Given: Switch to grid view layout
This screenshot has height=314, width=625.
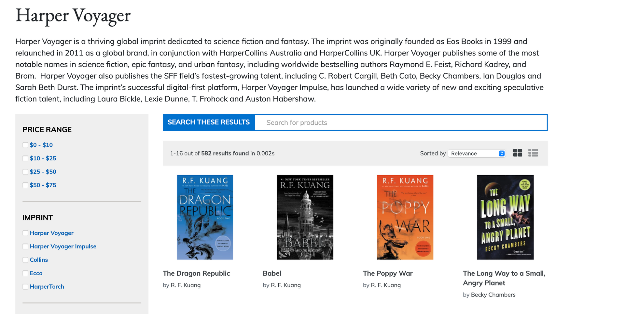Looking at the screenshot, I should pos(517,153).
